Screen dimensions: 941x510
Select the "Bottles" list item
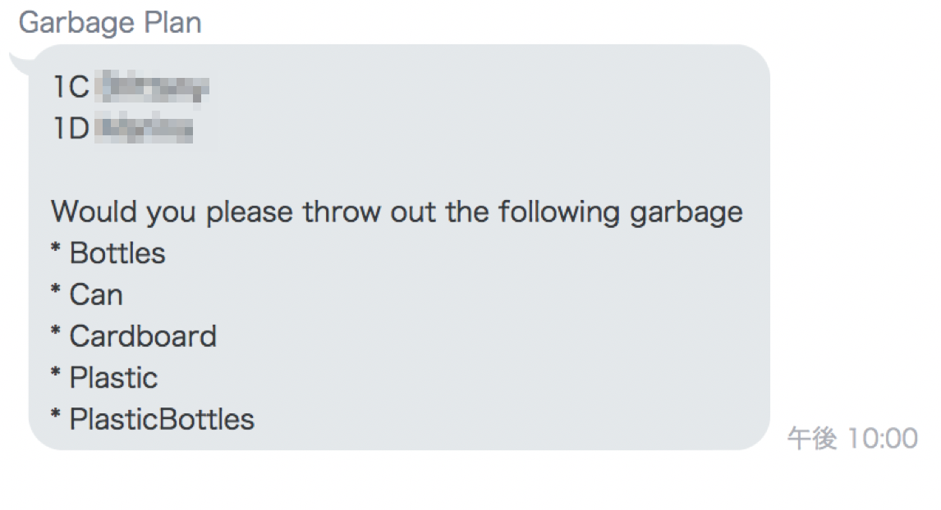pyautogui.click(x=117, y=253)
